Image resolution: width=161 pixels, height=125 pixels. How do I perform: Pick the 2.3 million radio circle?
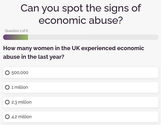click(7, 102)
